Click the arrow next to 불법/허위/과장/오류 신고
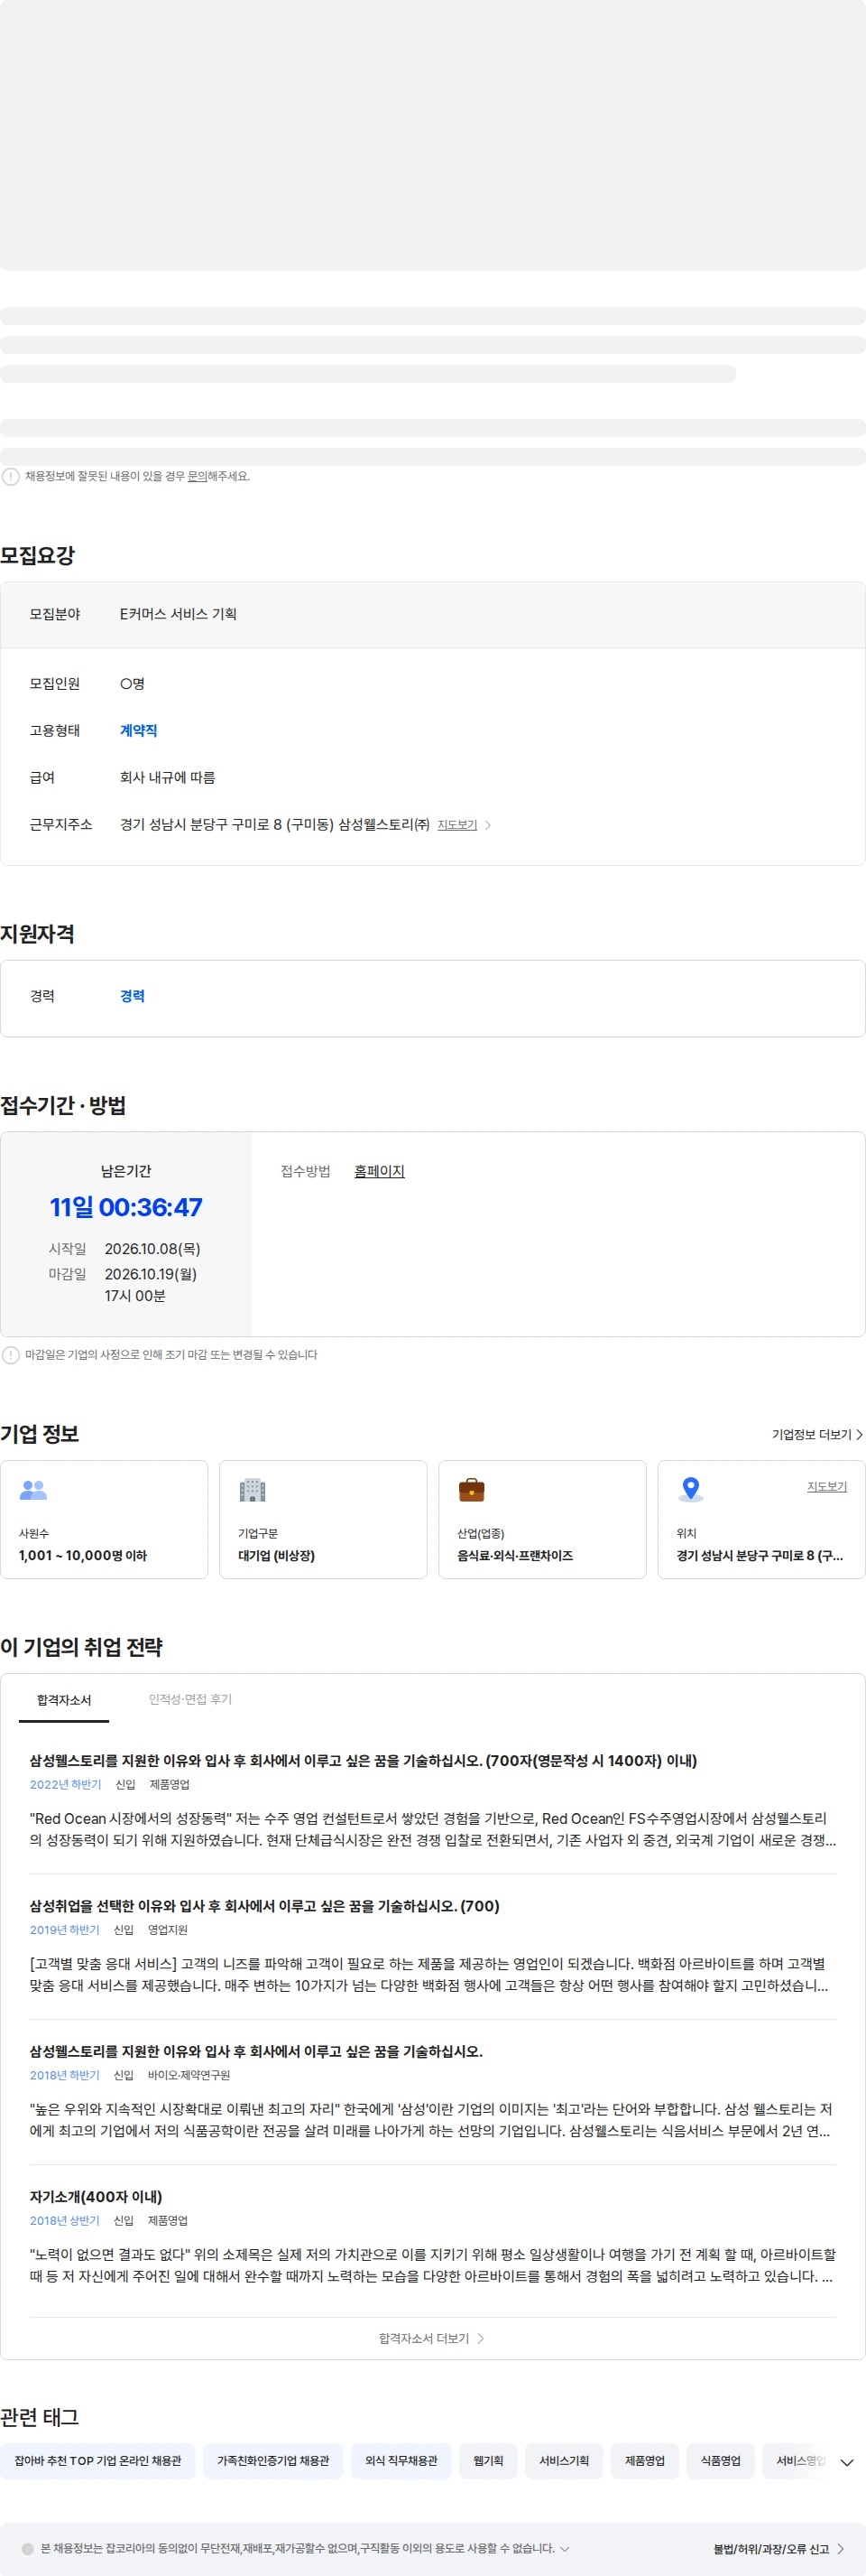 [840, 2549]
